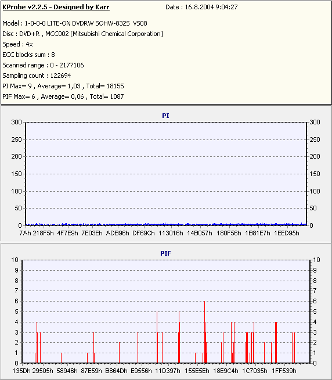
Task: Click the Date 16.8.2004 9:04:27 text
Action: click(x=201, y=7)
